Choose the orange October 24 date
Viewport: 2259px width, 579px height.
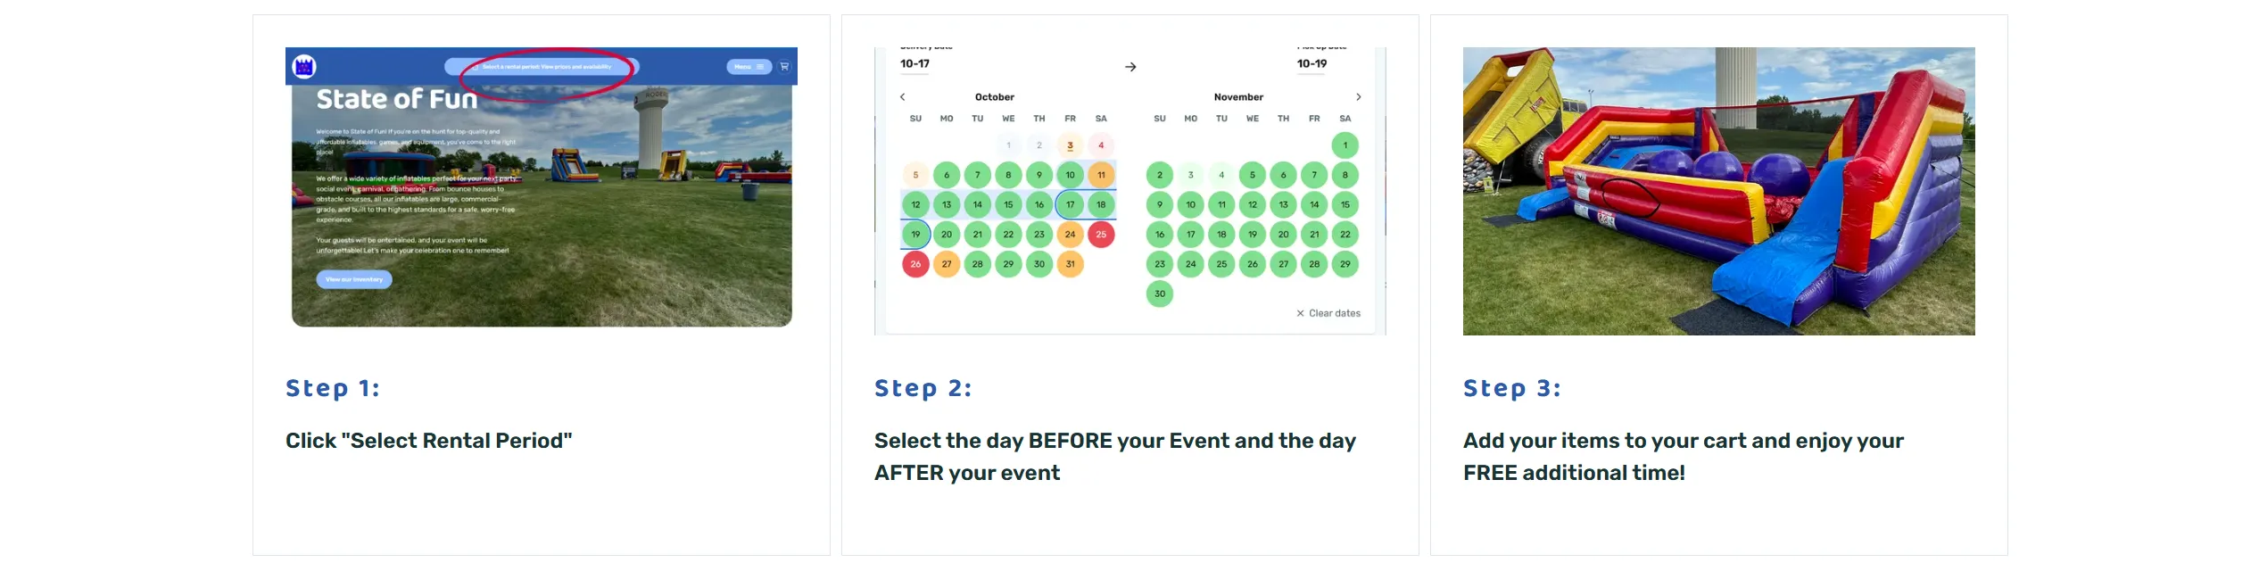[1070, 235]
